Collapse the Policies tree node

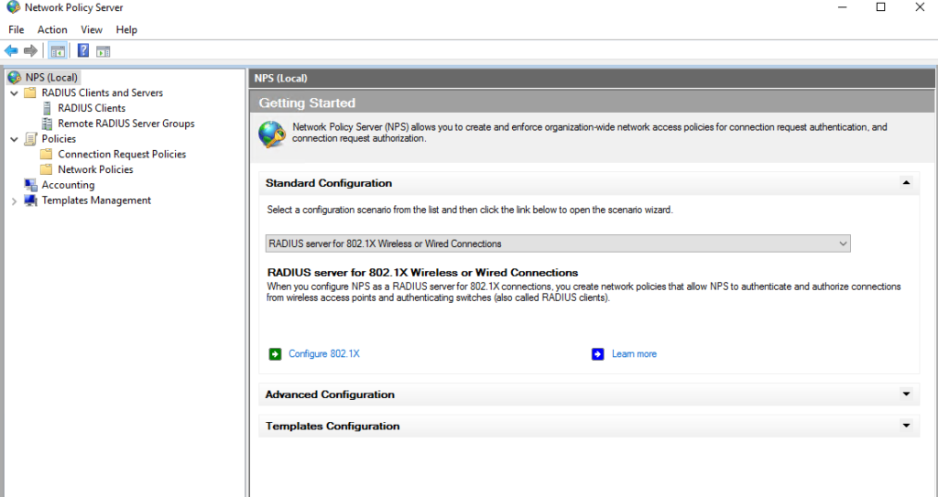coord(15,139)
